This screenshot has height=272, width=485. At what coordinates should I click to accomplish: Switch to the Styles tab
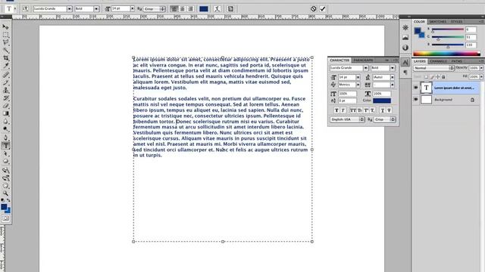[x=456, y=22]
